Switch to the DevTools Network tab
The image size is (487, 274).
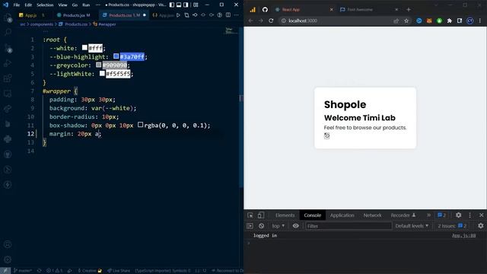pyautogui.click(x=372, y=215)
